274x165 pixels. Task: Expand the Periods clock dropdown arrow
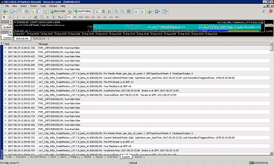tap(160, 11)
